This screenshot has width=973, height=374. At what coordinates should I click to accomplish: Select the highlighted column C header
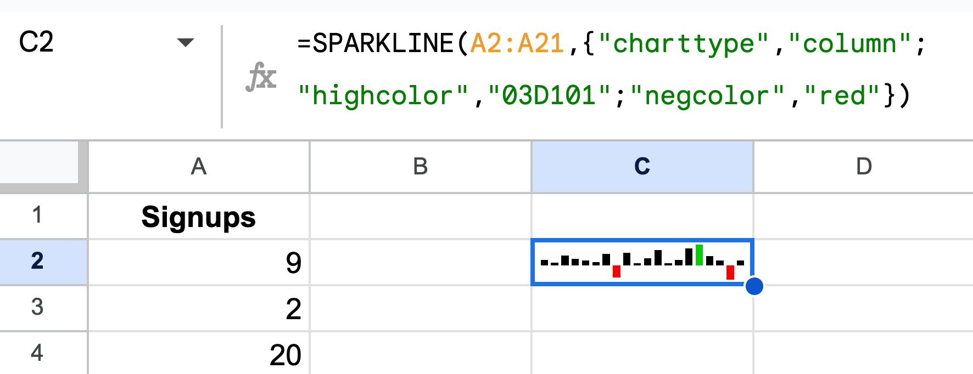point(642,167)
